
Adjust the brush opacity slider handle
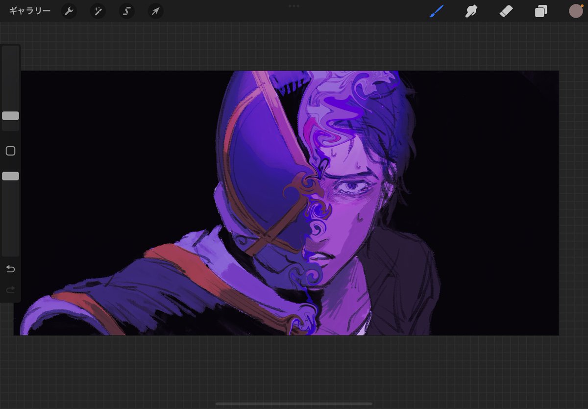(x=10, y=176)
